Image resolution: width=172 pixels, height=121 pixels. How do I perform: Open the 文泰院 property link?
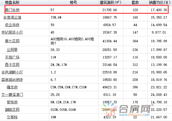click(x=12, y=117)
